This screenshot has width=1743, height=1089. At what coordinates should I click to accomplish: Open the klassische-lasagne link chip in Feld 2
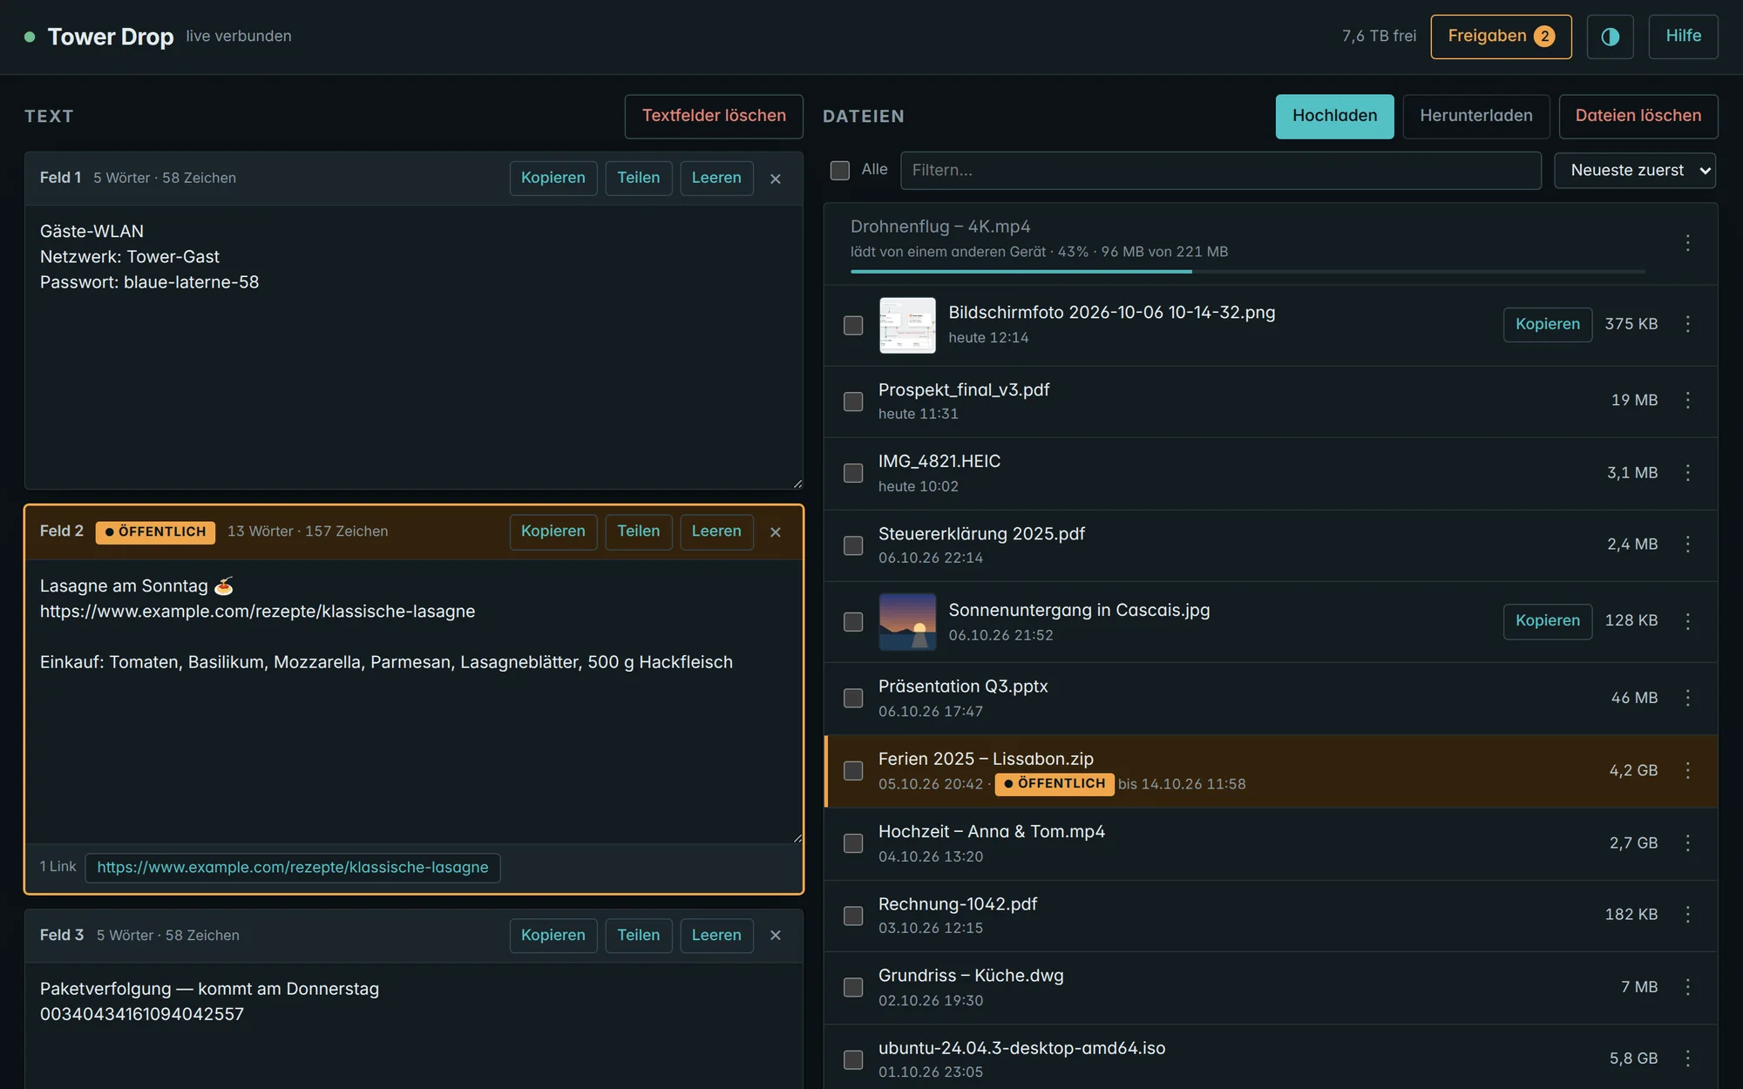tap(293, 868)
